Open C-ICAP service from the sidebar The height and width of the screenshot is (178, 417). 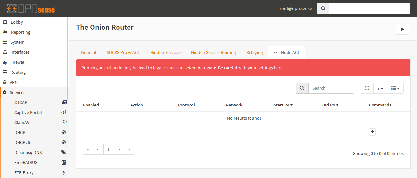21,102
